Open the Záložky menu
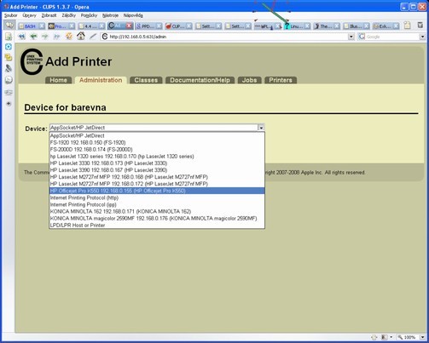Screen dimensions: 429x343 point(69,15)
